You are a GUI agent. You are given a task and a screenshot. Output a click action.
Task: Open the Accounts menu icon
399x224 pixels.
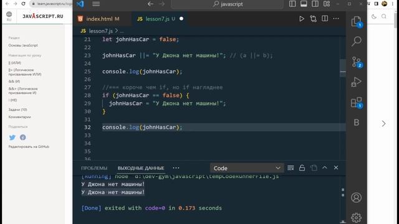[356, 198]
